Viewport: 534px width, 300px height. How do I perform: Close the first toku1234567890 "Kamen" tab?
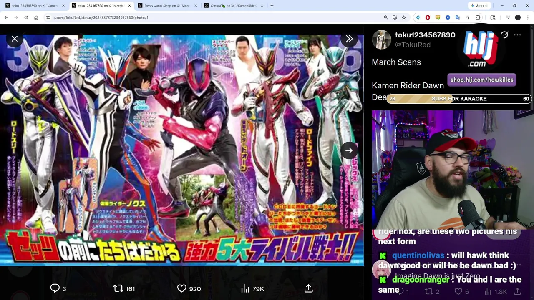(x=63, y=6)
